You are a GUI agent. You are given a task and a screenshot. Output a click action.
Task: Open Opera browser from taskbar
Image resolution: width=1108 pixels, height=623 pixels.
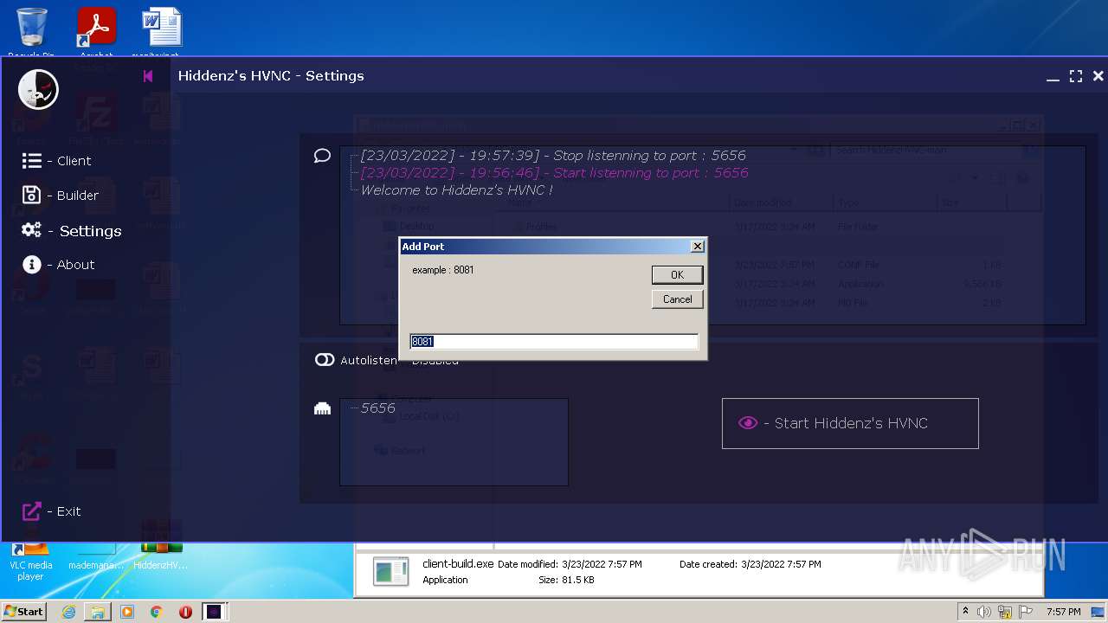tap(185, 612)
